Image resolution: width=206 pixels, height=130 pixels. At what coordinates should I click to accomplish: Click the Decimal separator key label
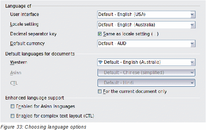click(x=33, y=34)
